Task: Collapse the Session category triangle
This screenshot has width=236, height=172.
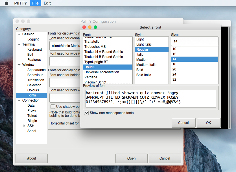Action: pos(19,34)
